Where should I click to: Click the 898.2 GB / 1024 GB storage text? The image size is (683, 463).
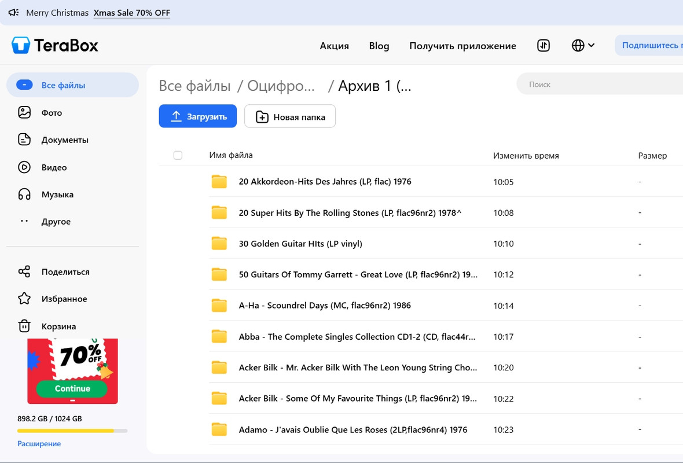pos(50,418)
